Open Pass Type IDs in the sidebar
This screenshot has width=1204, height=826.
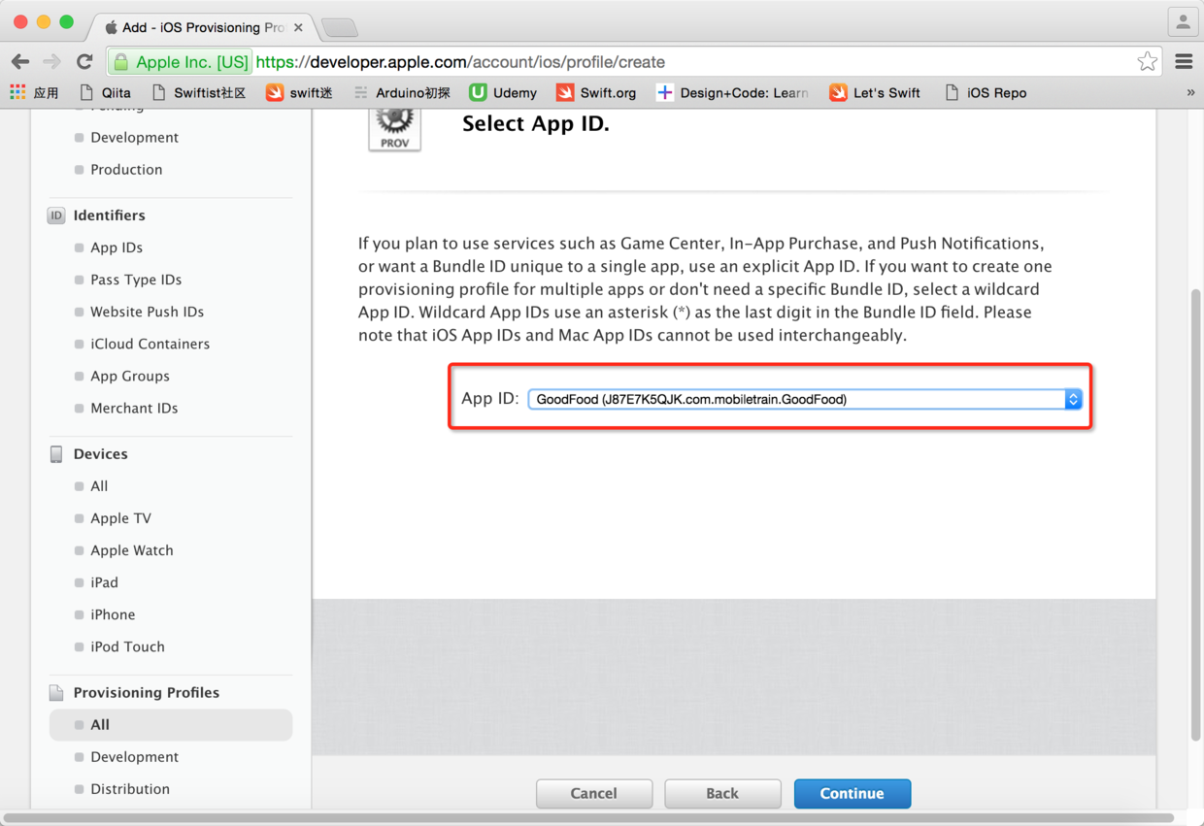tap(136, 280)
